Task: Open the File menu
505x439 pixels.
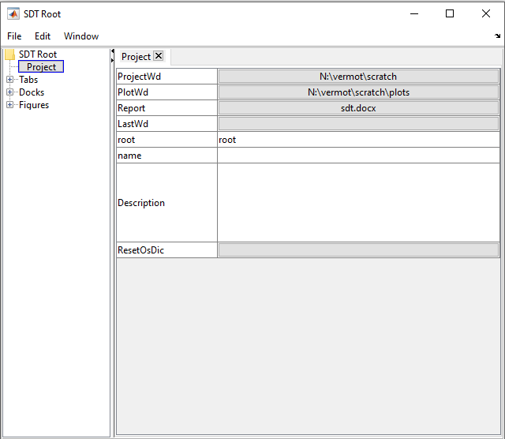Action: coord(14,36)
